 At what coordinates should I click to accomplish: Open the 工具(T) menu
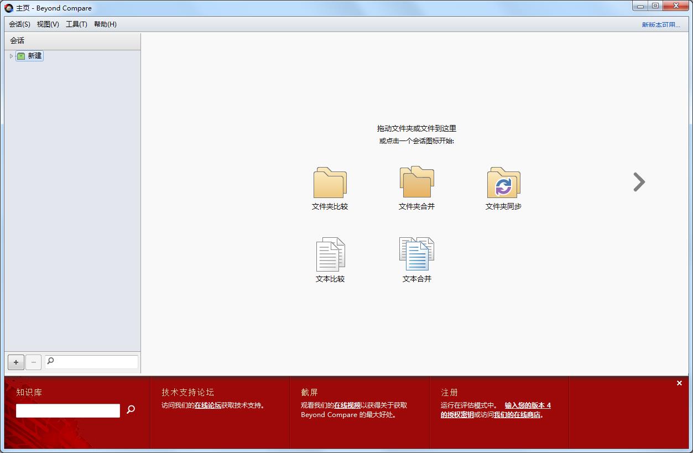pyautogui.click(x=76, y=24)
